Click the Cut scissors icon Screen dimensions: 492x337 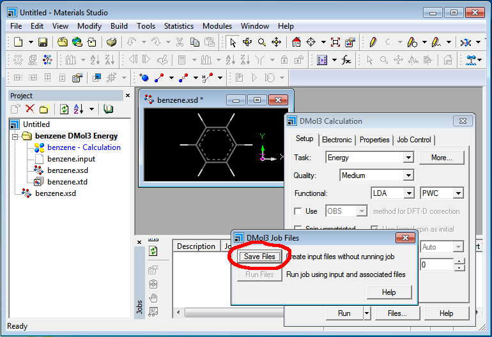point(180,41)
